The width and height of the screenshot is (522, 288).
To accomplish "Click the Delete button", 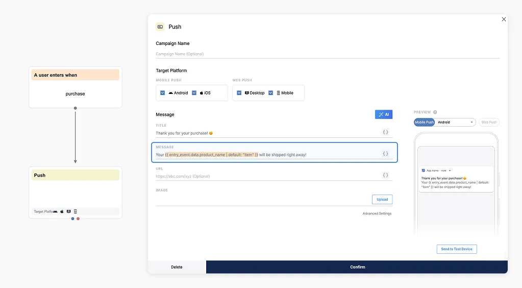I will 177,267.
